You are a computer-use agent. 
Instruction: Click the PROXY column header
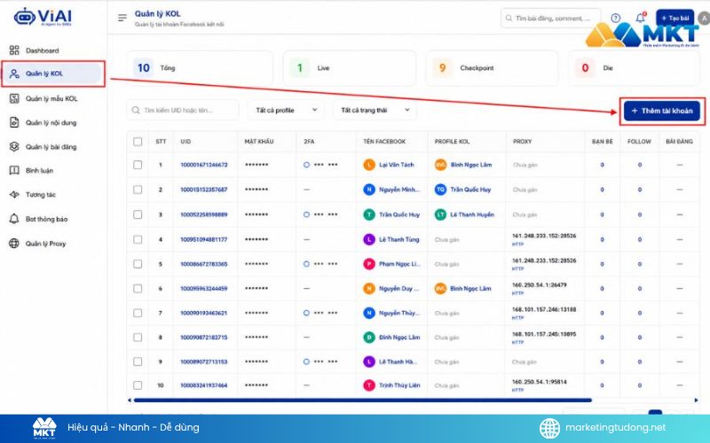[522, 142]
